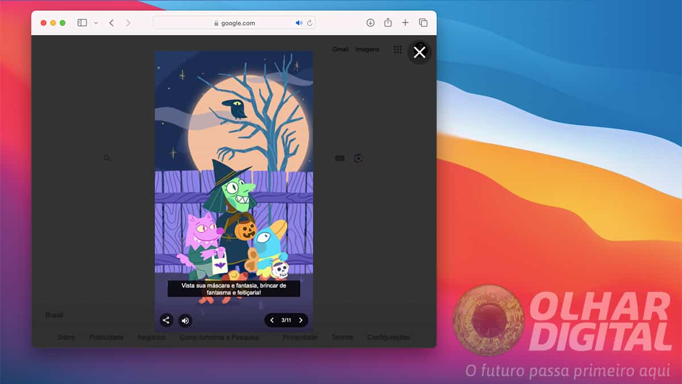View Safari downloads
Viewport: 682px width, 384px height.
click(x=371, y=23)
